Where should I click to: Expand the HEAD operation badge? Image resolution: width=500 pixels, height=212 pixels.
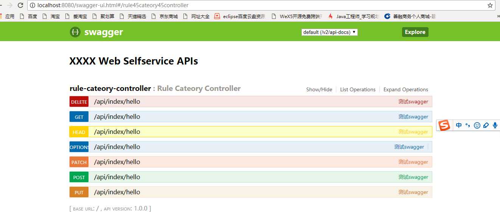(x=79, y=132)
